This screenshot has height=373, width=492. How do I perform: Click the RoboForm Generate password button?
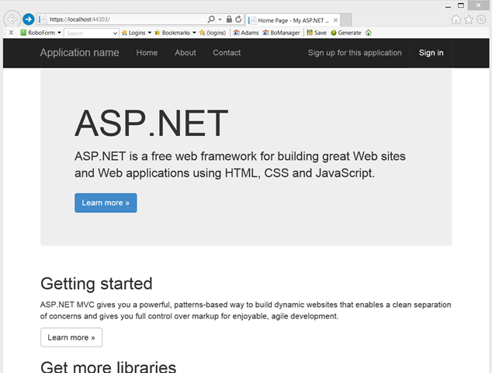pyautogui.click(x=346, y=33)
